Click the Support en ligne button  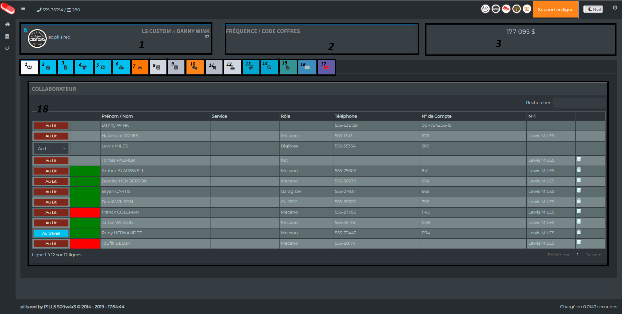[556, 9]
